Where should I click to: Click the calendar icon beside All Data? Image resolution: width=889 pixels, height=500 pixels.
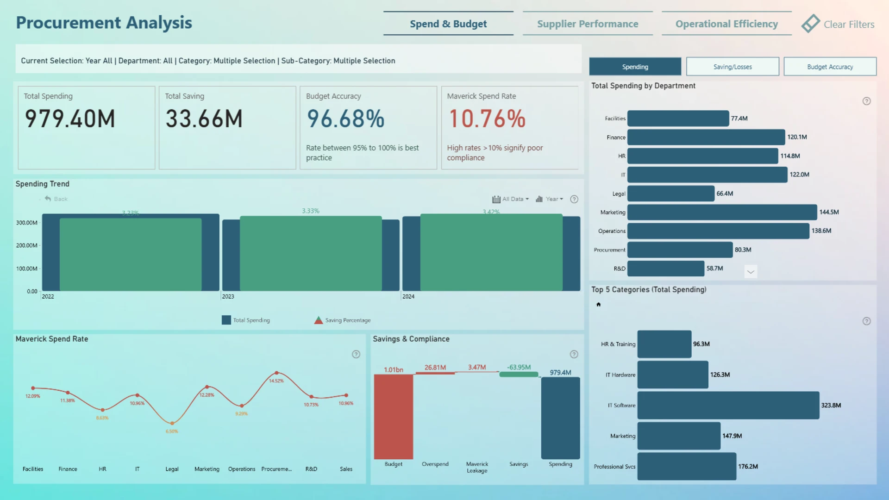point(496,199)
